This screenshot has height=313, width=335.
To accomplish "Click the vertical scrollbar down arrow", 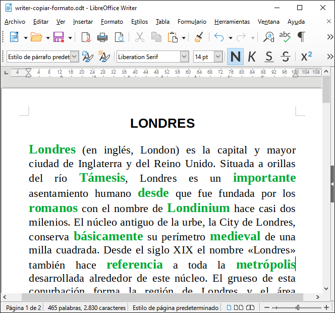I will (x=326, y=289).
